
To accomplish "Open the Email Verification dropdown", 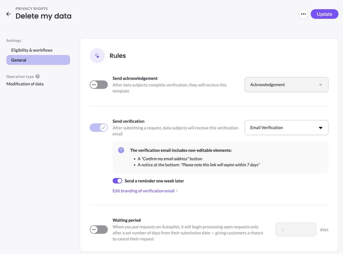I will [x=282, y=128].
